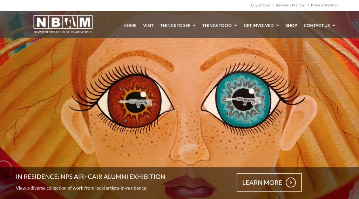Click the hero painting banner image
The image size is (359, 199).
[x=179, y=103]
